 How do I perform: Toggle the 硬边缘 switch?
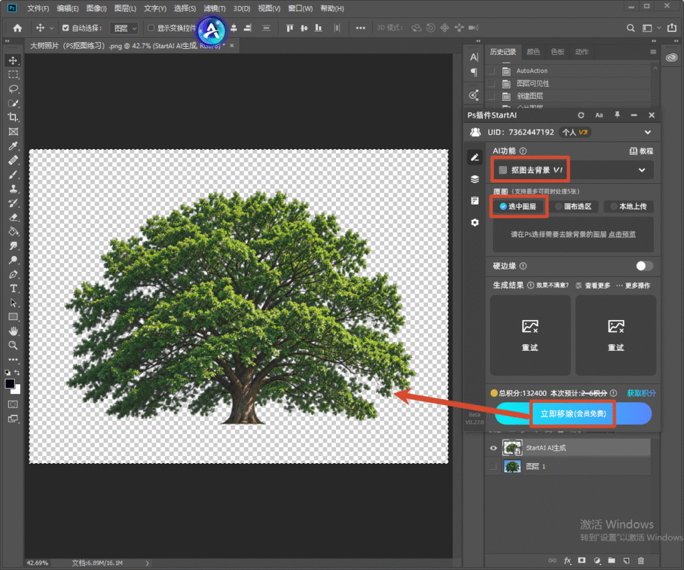pyautogui.click(x=645, y=266)
